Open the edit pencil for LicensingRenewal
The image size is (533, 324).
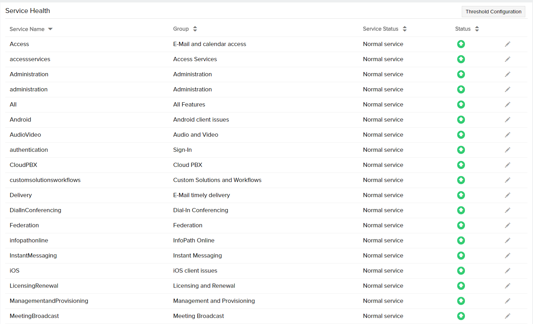click(507, 286)
